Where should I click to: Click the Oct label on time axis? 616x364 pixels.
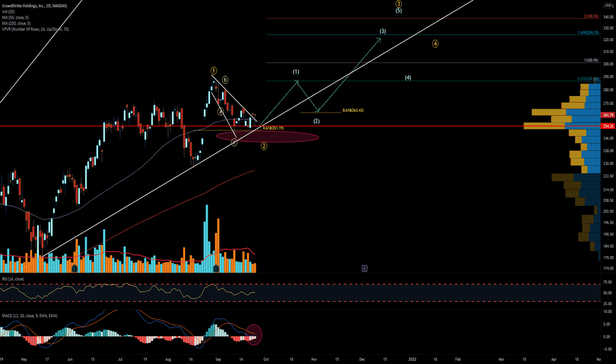pyautogui.click(x=266, y=359)
